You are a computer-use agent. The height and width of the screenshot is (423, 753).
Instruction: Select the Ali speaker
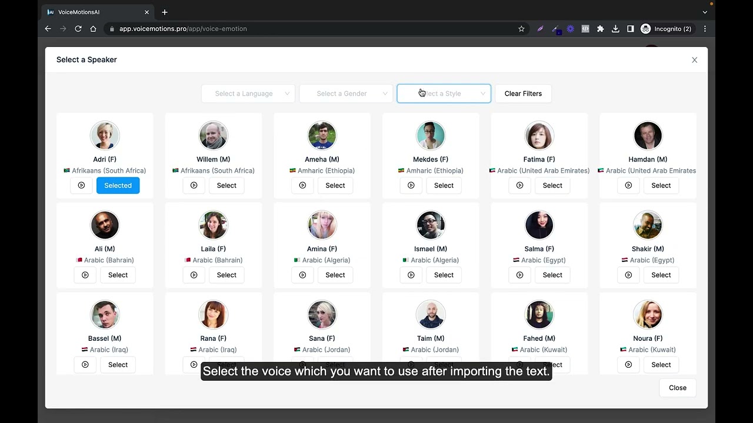tap(118, 275)
